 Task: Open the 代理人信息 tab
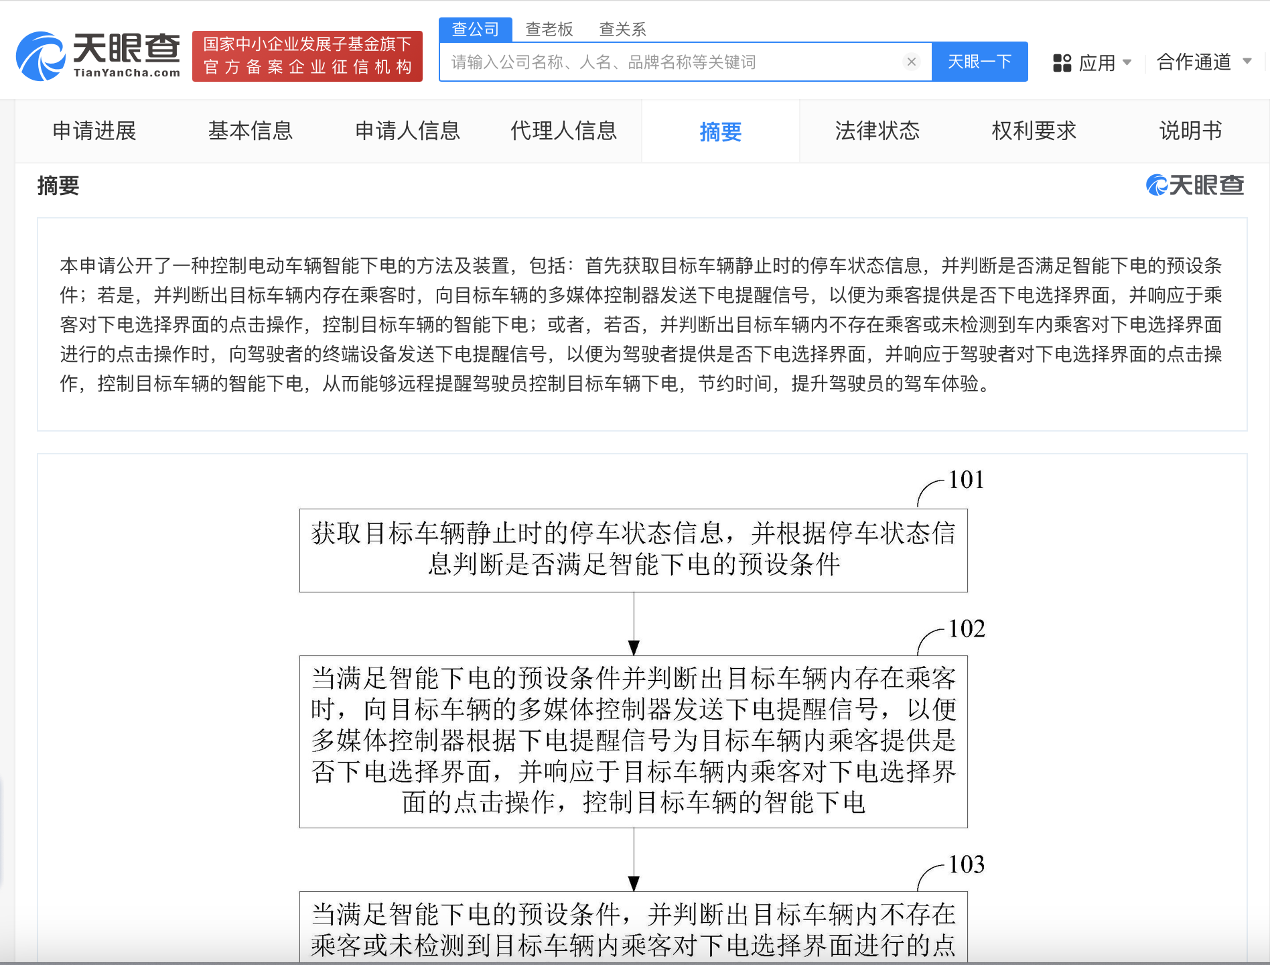pos(563,131)
